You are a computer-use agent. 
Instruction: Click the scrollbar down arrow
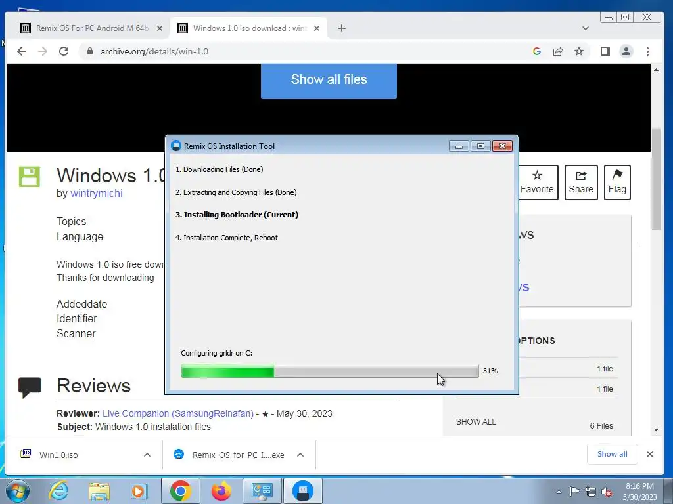pyautogui.click(x=657, y=429)
